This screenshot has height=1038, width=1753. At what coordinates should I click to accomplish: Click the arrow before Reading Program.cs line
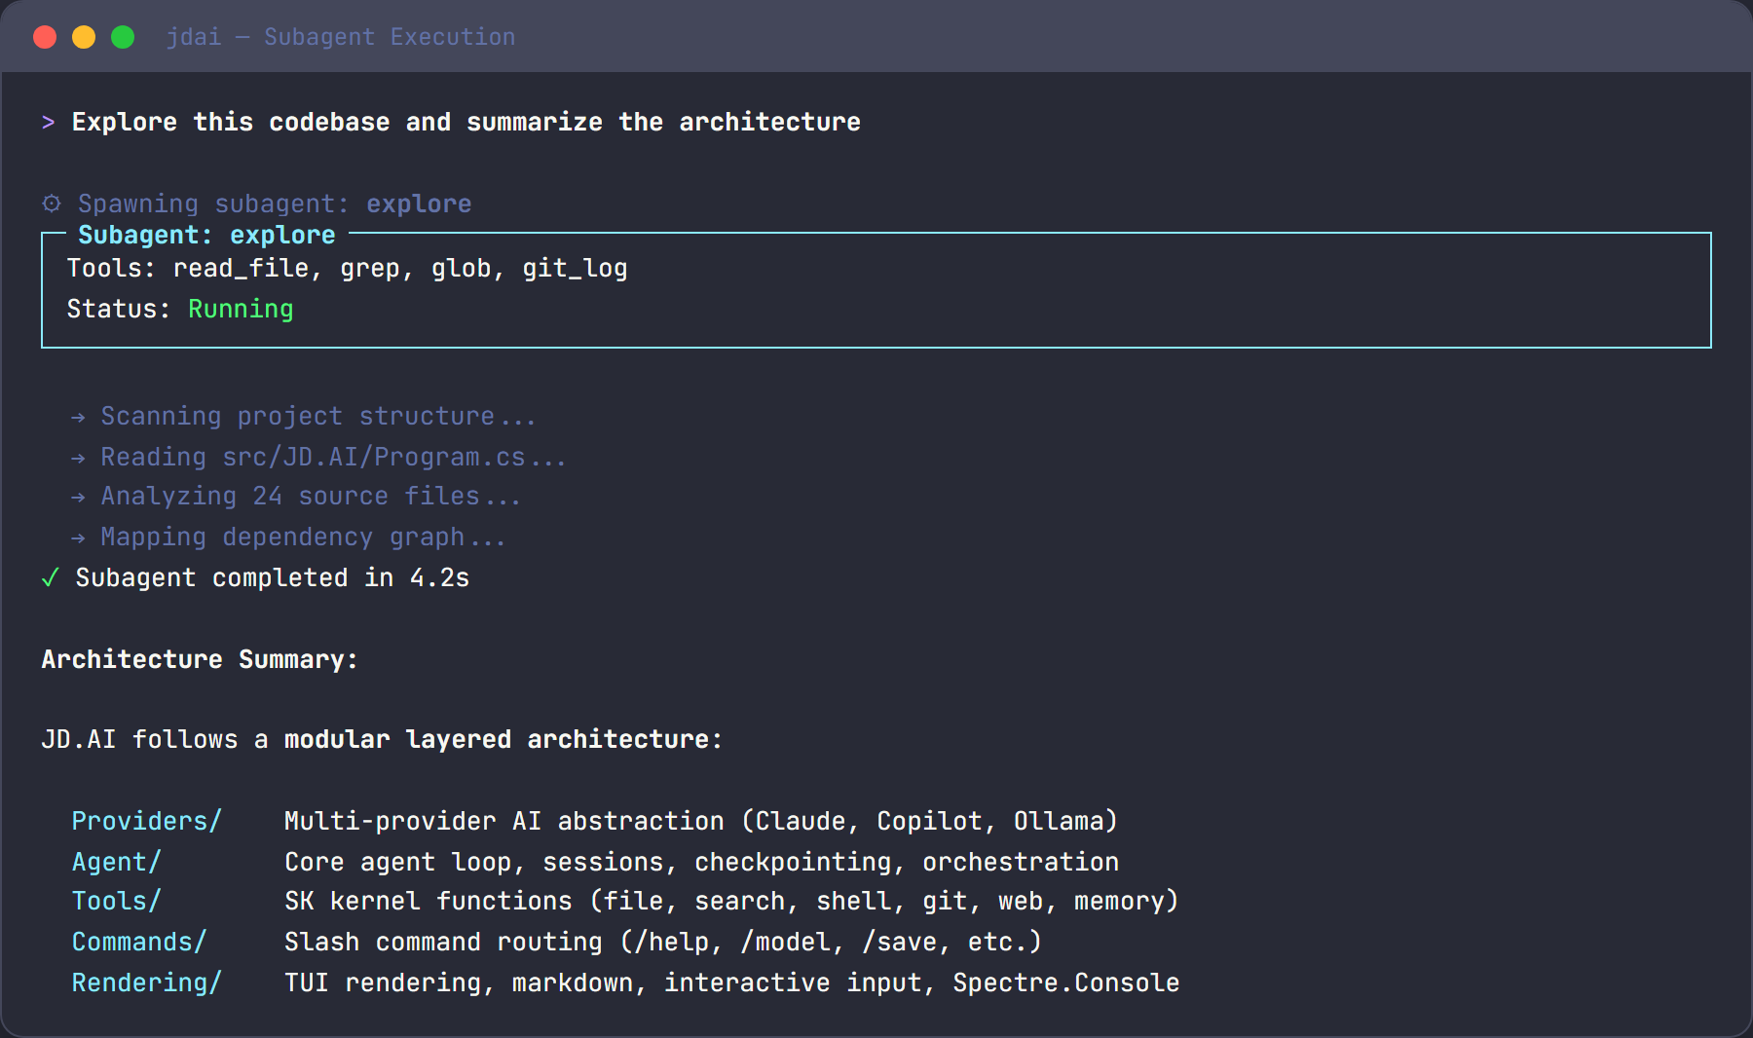79,456
